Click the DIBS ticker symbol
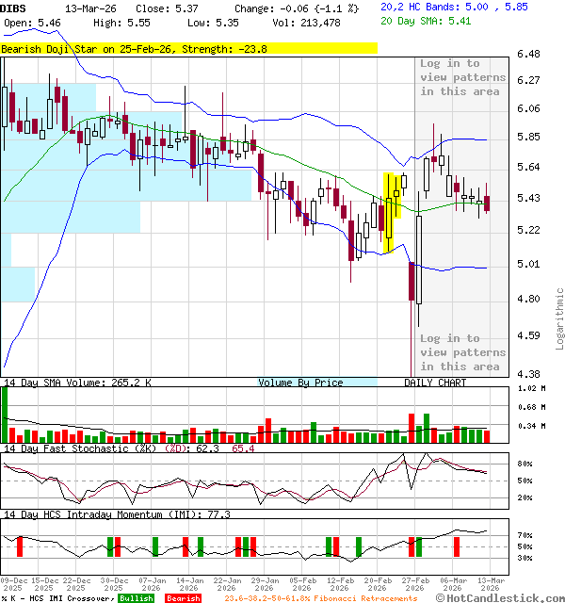The width and height of the screenshot is (565, 603). tap(13, 8)
